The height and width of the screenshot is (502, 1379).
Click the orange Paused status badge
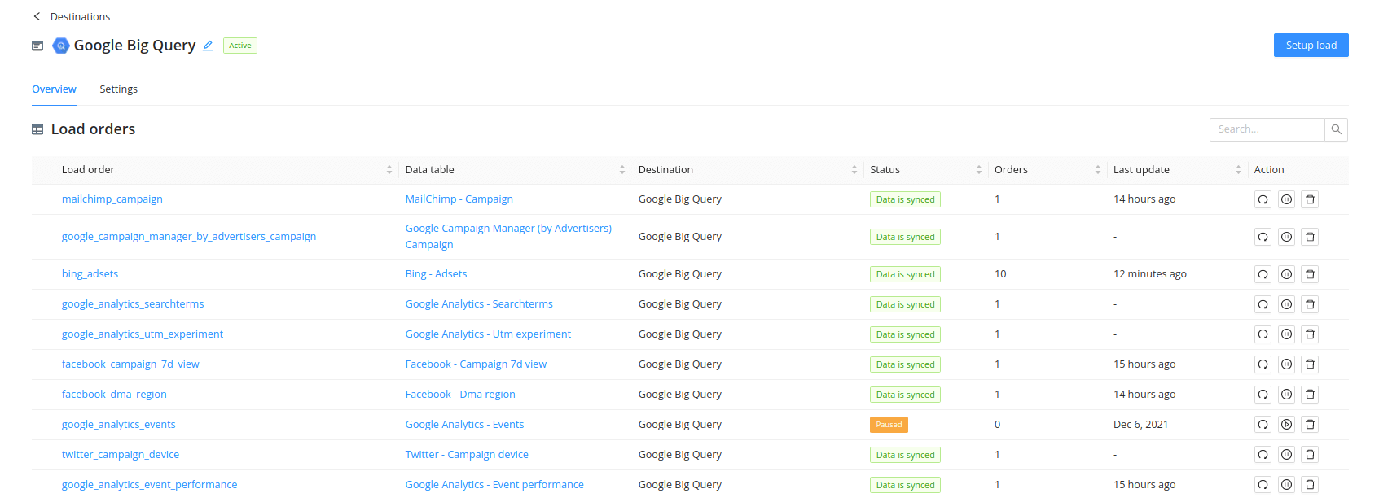[x=889, y=425]
